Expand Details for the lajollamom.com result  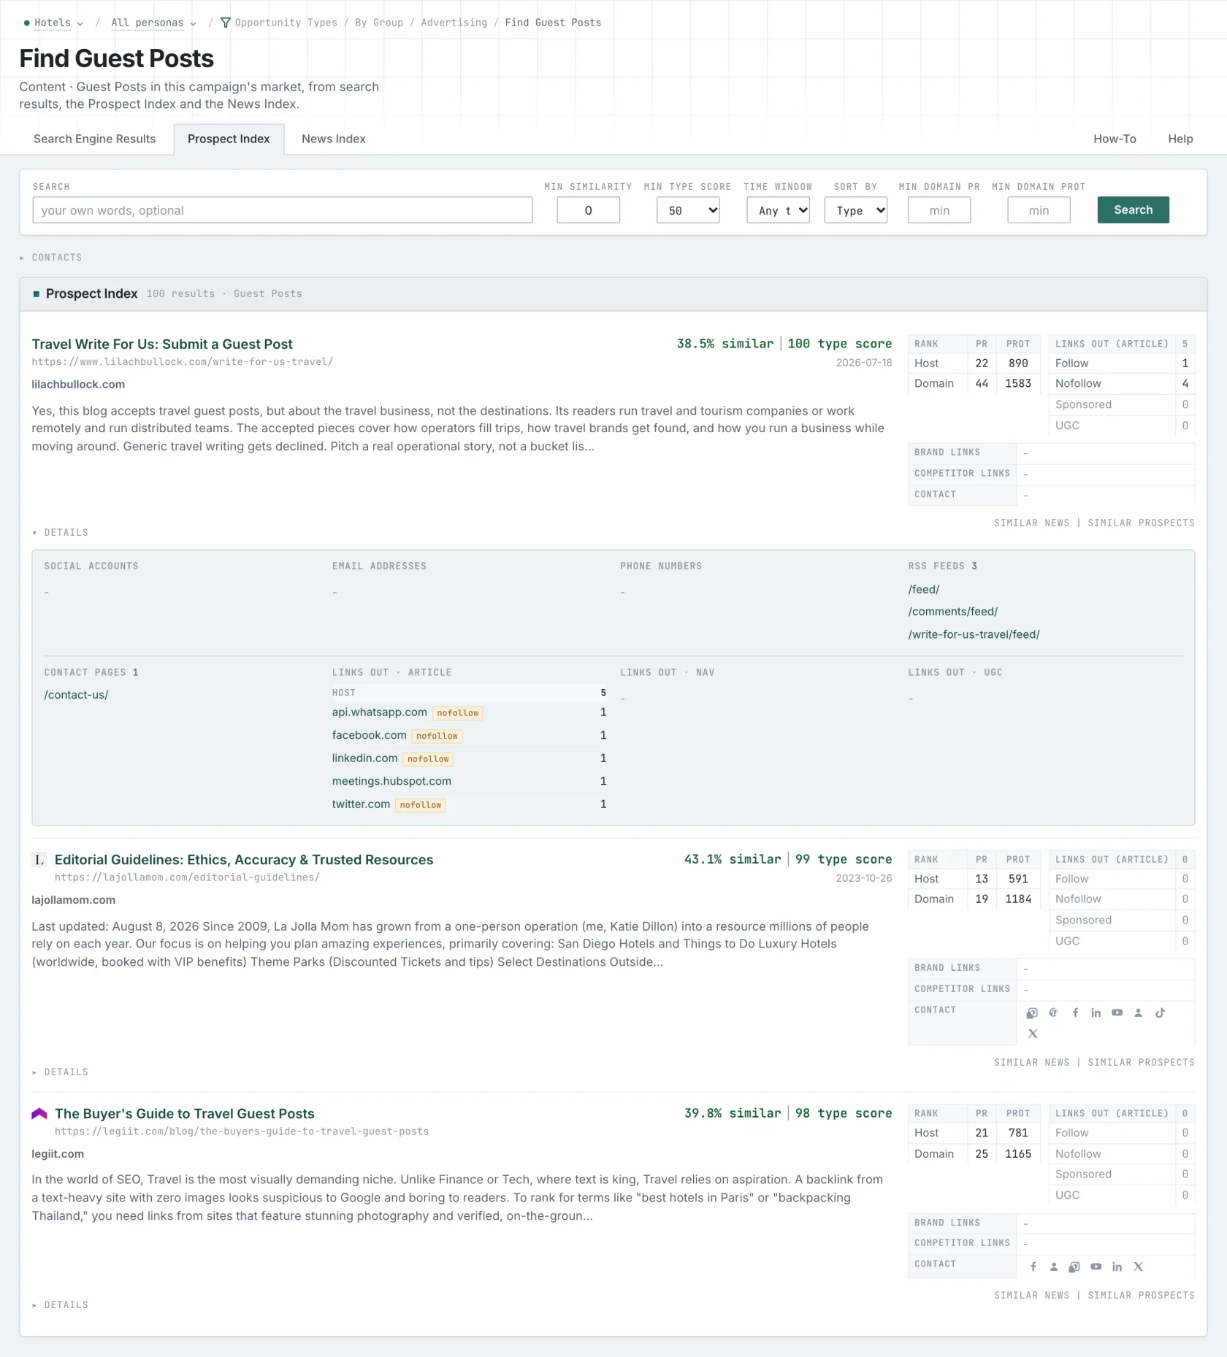point(60,1072)
